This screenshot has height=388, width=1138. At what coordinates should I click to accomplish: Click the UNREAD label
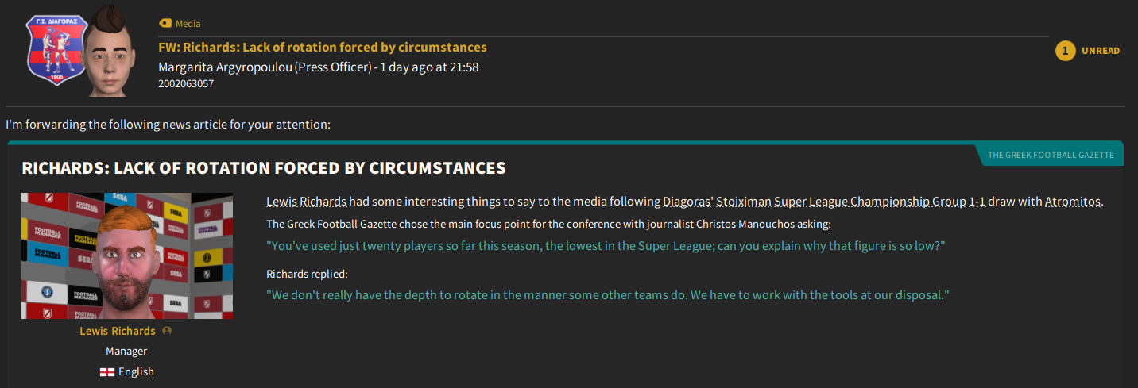click(x=1101, y=51)
